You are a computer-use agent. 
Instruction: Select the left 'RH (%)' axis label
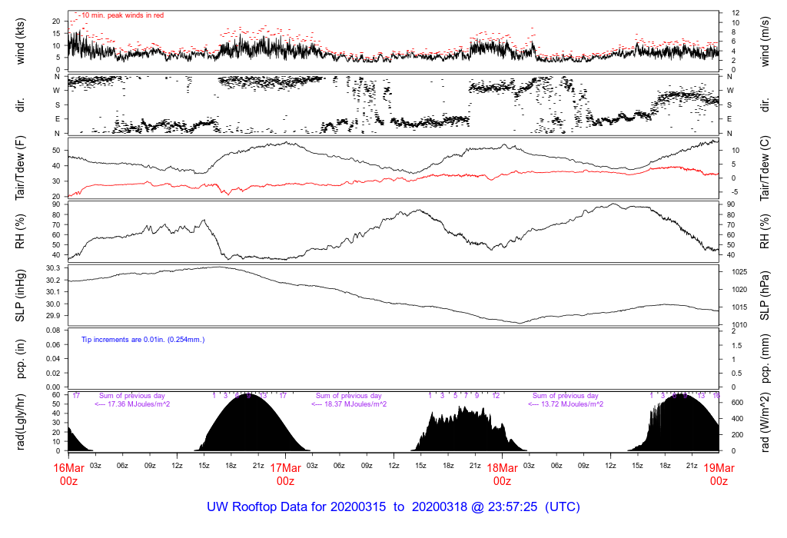tap(20, 231)
